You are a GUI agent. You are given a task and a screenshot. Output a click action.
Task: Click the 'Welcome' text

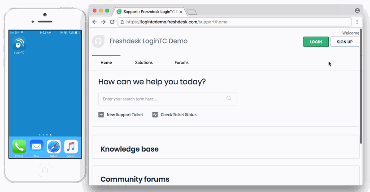click(351, 33)
